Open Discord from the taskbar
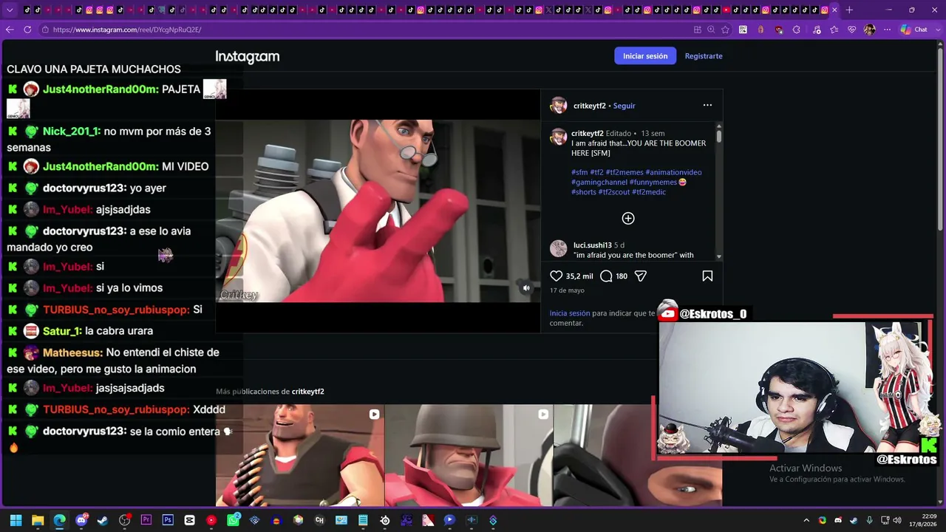The height and width of the screenshot is (532, 946). [x=81, y=520]
